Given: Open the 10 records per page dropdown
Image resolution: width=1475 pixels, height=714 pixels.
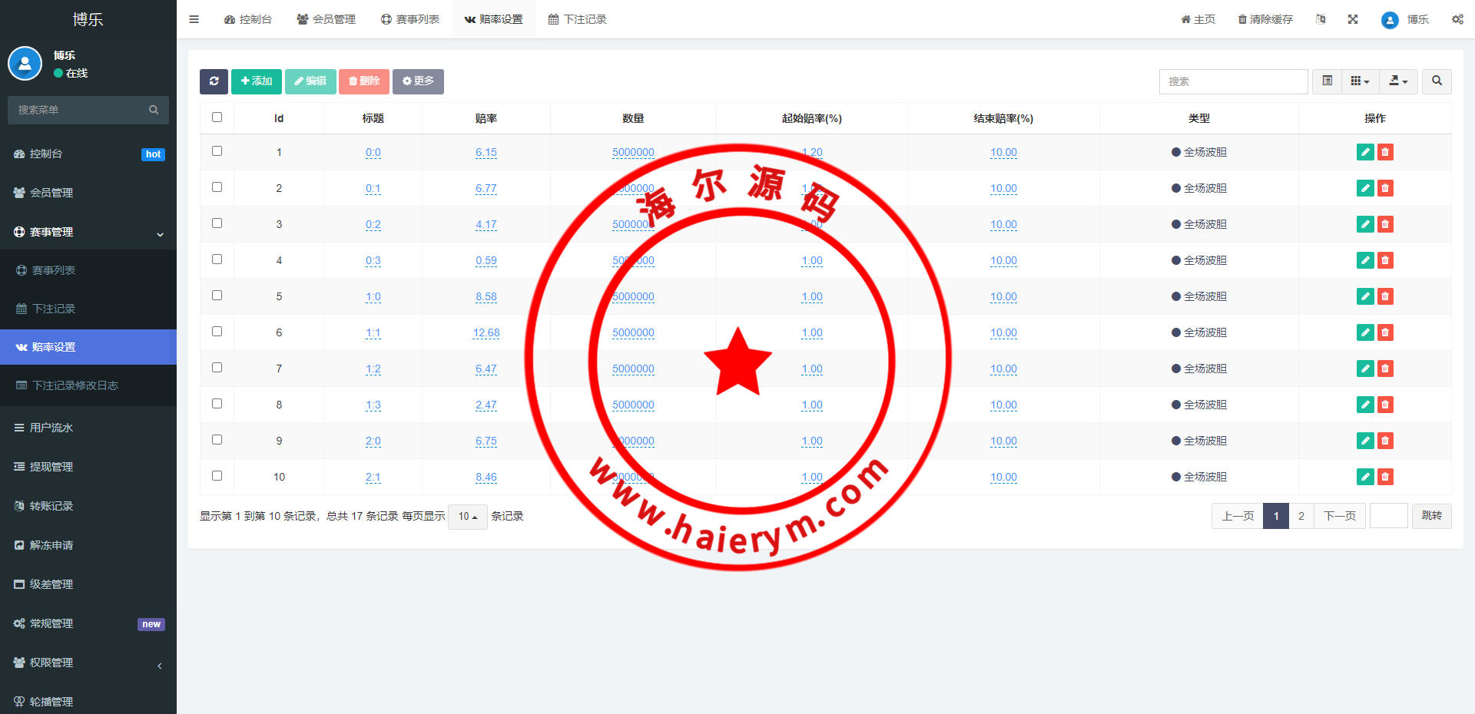Looking at the screenshot, I should click(467, 517).
